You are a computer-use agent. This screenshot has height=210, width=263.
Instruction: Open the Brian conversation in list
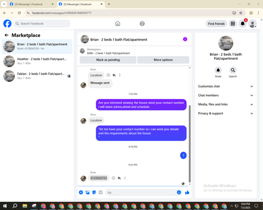point(37,47)
